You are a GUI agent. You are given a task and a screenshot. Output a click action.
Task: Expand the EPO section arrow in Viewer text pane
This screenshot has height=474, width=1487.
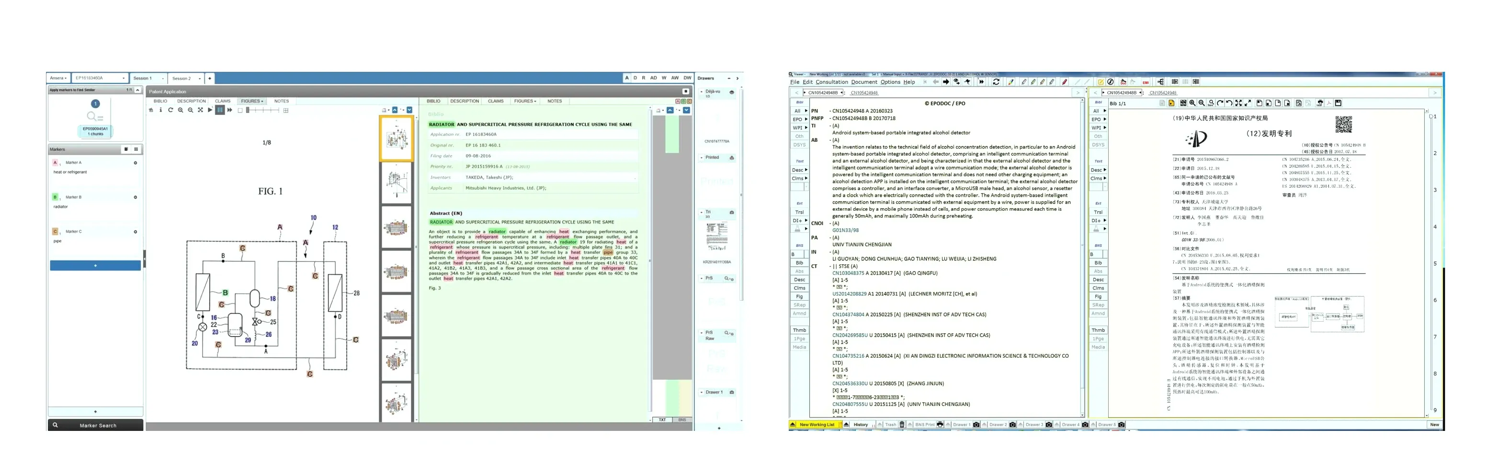(x=806, y=120)
